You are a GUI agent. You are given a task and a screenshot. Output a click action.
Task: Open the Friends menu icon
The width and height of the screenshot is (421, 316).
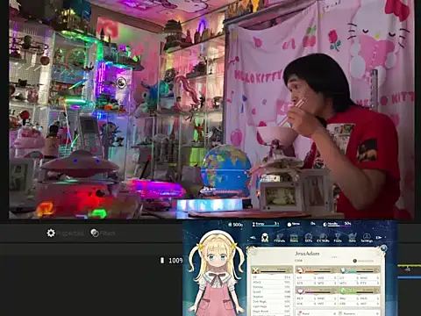[279, 237]
